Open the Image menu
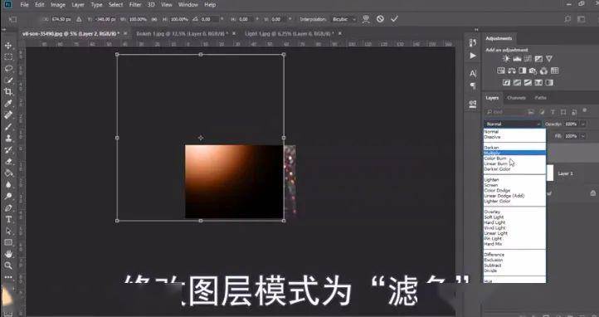The height and width of the screenshot is (317, 599). pos(58,5)
